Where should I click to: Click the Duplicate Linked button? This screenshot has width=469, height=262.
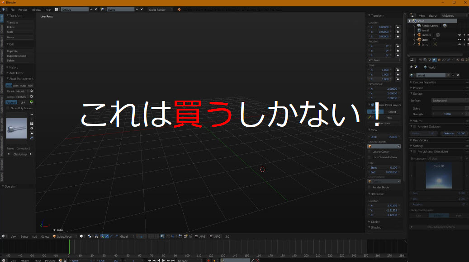(x=20, y=56)
